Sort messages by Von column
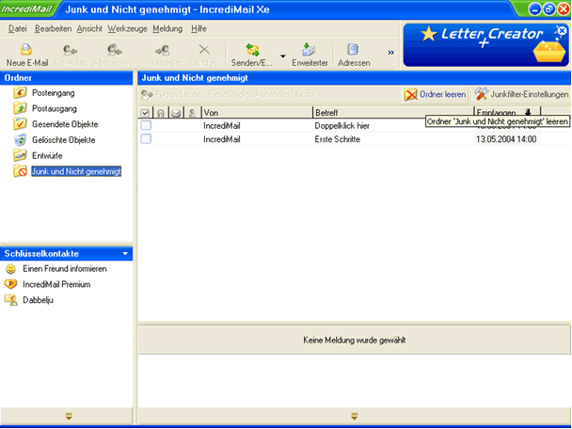The width and height of the screenshot is (572, 429). tap(257, 113)
